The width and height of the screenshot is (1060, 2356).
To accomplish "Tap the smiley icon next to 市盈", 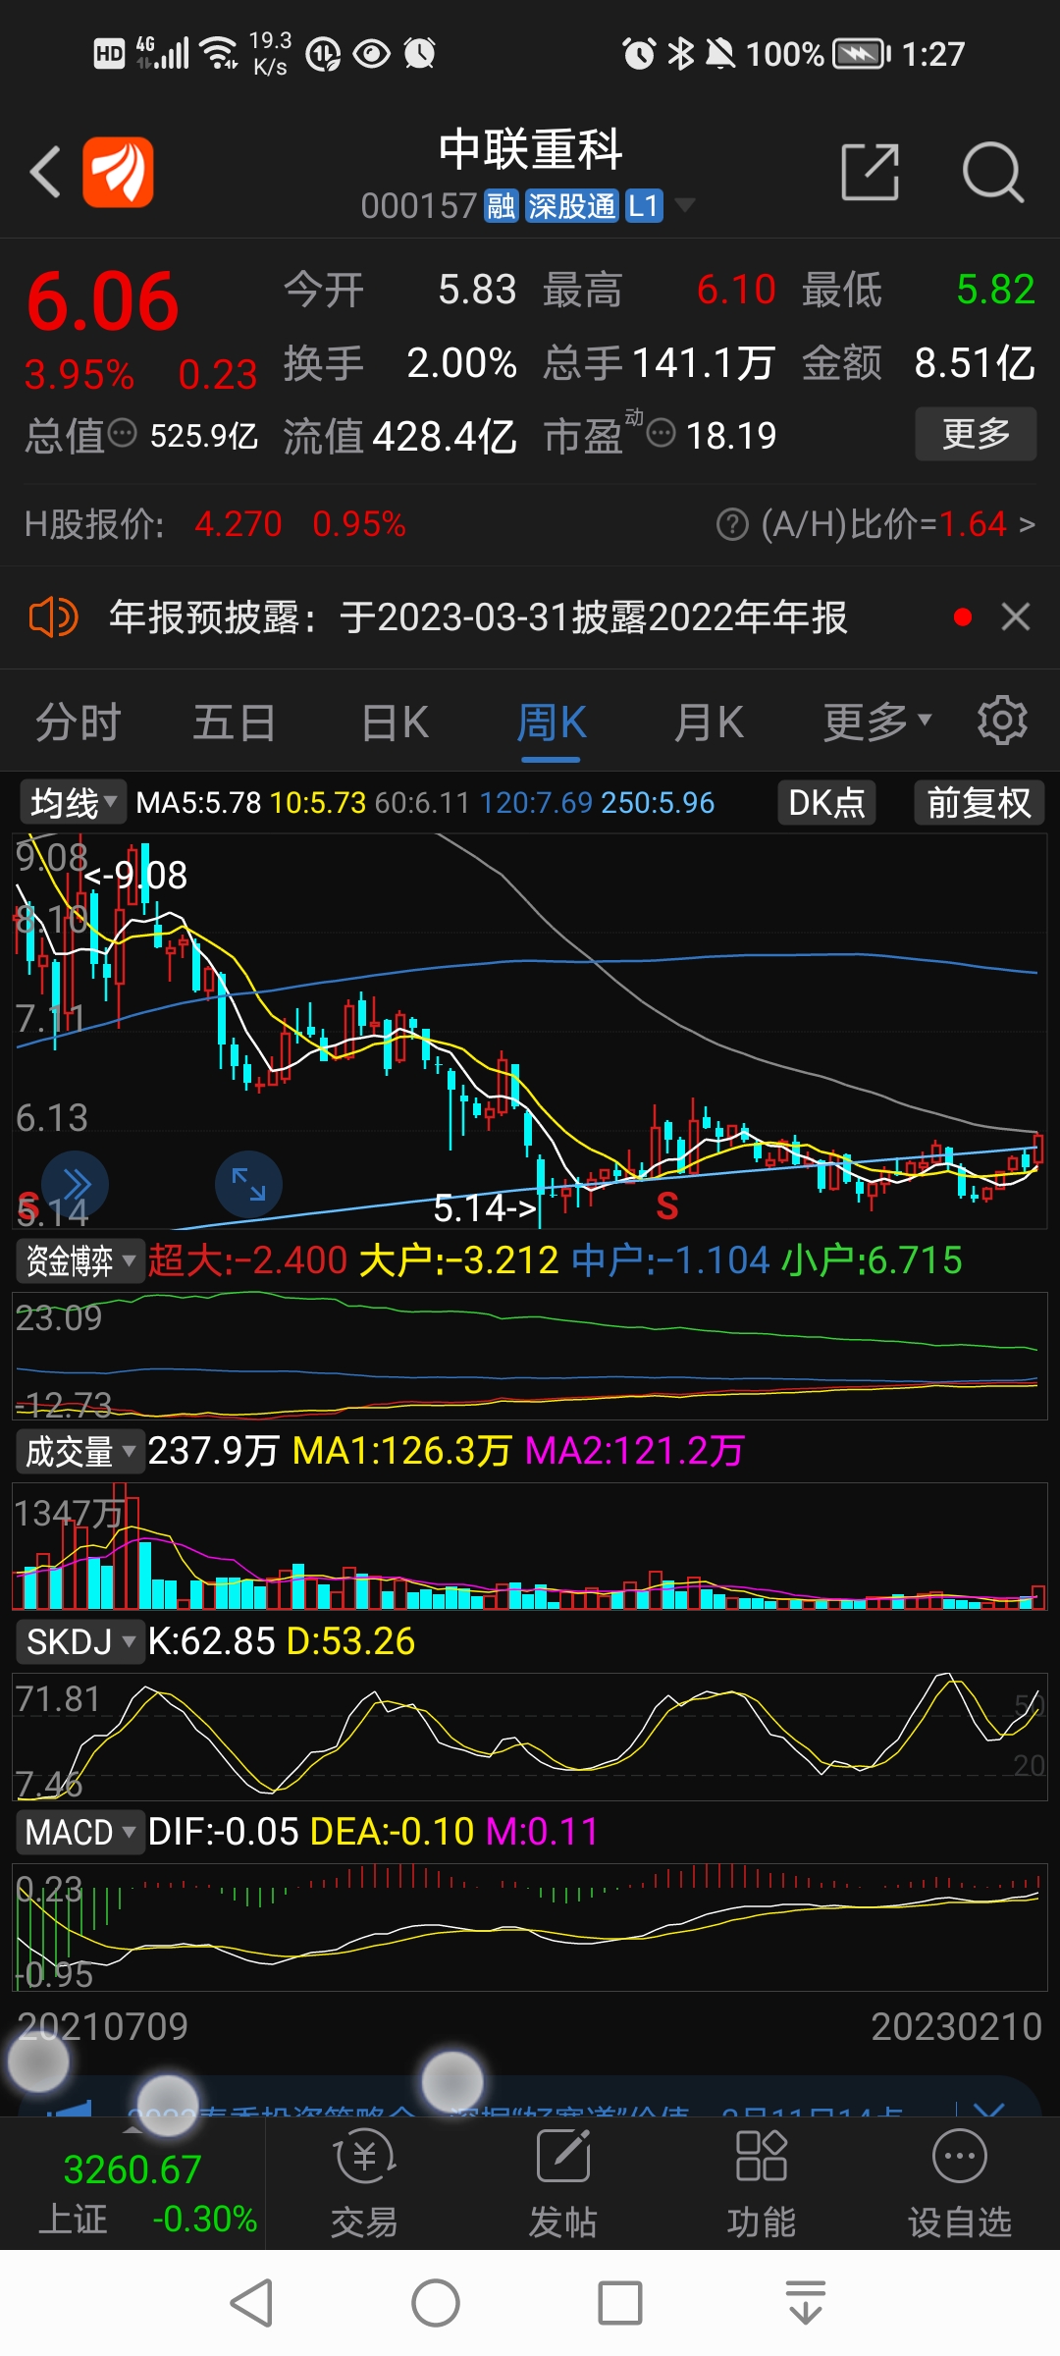I will point(662,433).
